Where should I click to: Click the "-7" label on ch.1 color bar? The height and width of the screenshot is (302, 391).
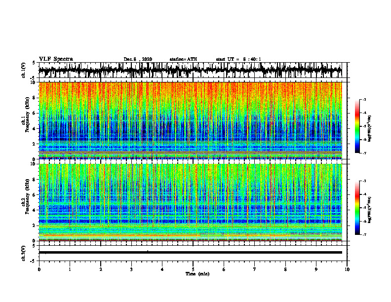[x=364, y=153]
